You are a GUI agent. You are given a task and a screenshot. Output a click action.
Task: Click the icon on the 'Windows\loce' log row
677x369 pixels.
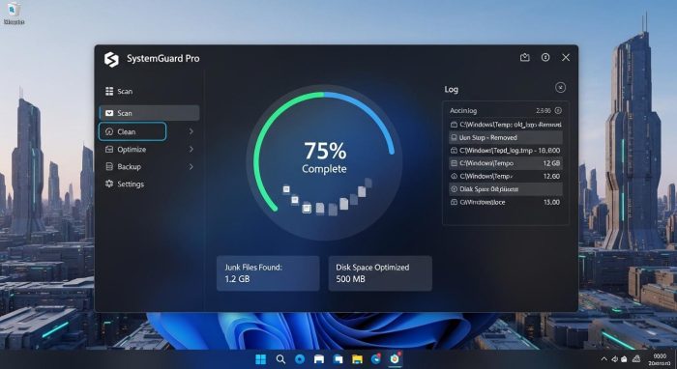pos(454,202)
